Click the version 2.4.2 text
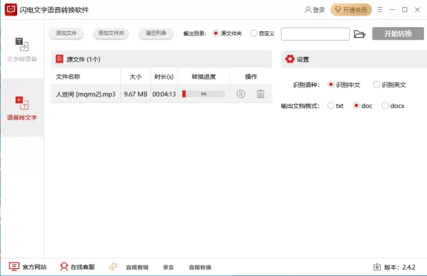Screen dimensions: 427x276 click(400, 267)
